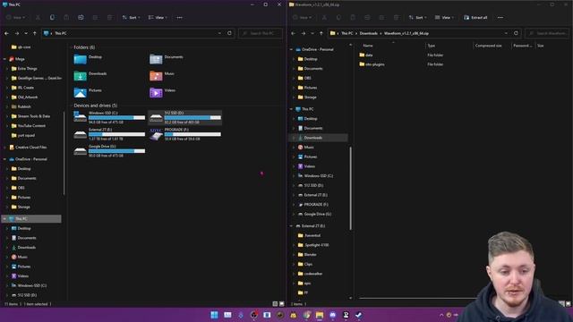573x322 pixels.
Task: Select the Google Drive (G:) drive icon
Action: pyautogui.click(x=80, y=151)
